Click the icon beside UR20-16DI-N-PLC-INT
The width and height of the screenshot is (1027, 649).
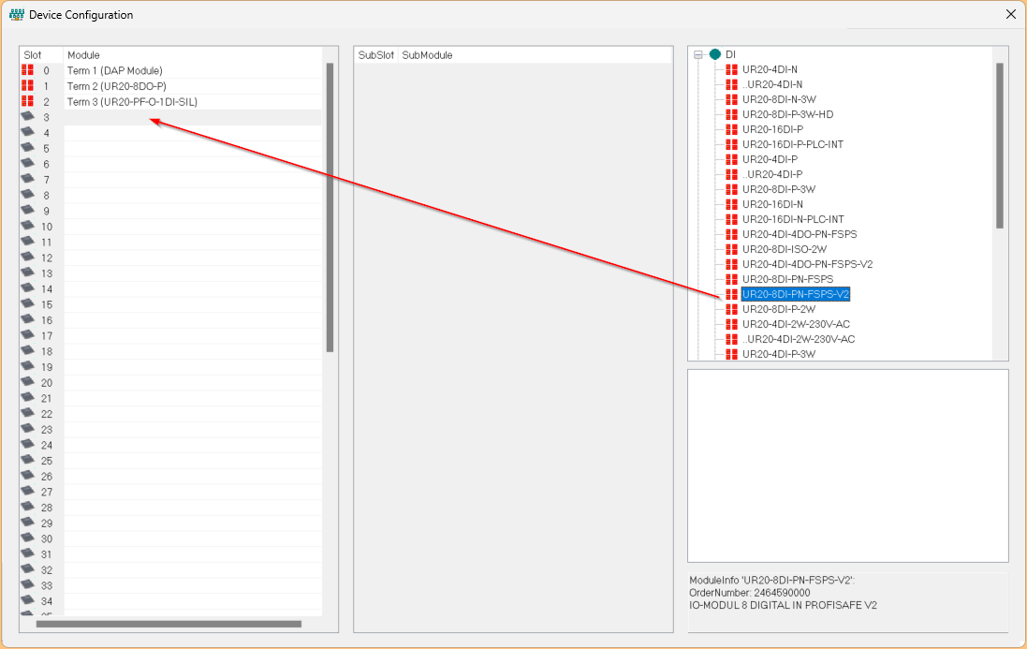click(x=731, y=219)
